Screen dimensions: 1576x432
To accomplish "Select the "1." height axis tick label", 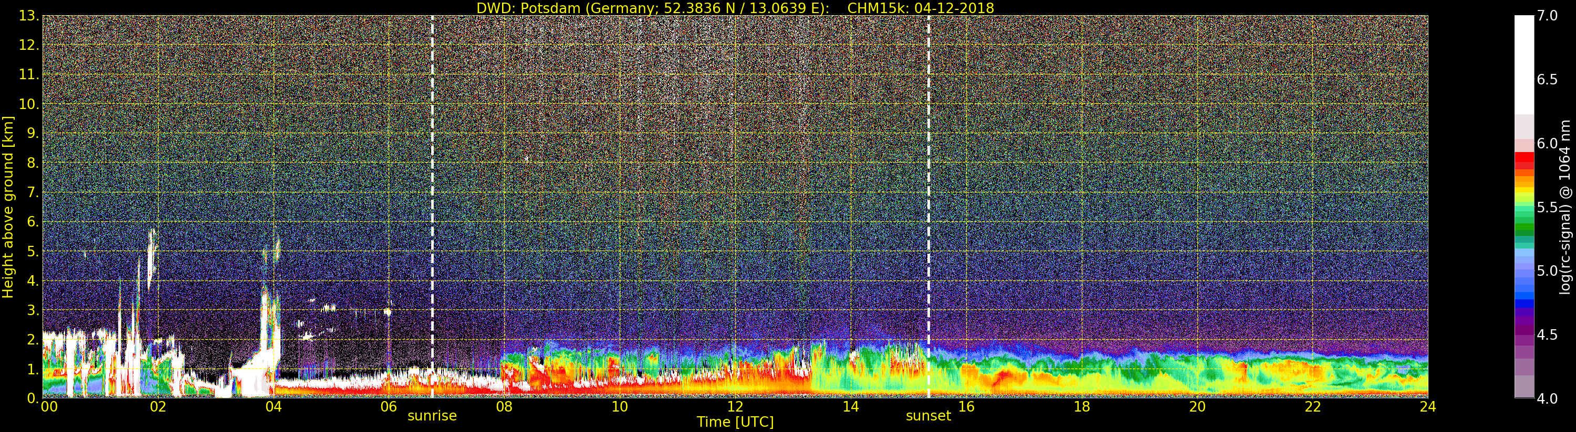I will (33, 369).
